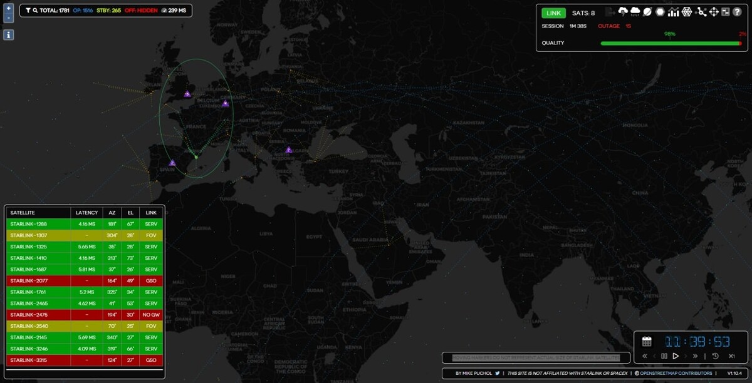Select the STARLINK-1410 row
This screenshot has height=383, width=752.
(85, 258)
